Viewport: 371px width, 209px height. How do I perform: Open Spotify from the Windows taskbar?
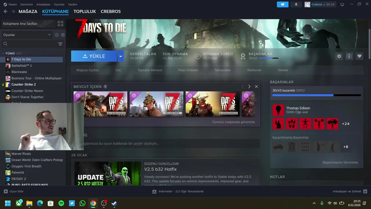click(61, 203)
